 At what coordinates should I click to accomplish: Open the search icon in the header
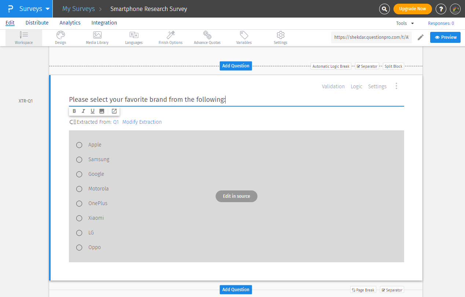384,9
